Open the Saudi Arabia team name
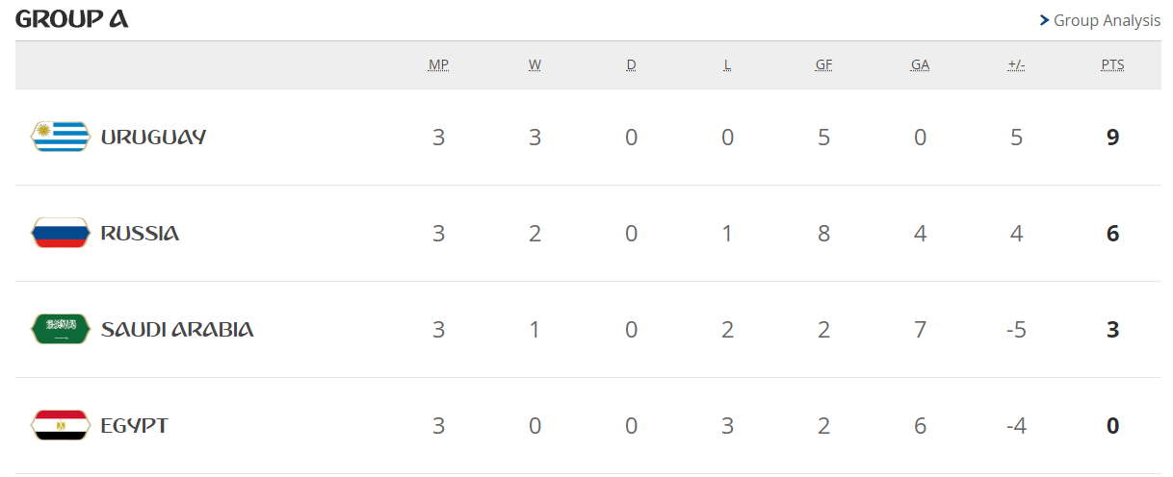The width and height of the screenshot is (1173, 477). (177, 329)
